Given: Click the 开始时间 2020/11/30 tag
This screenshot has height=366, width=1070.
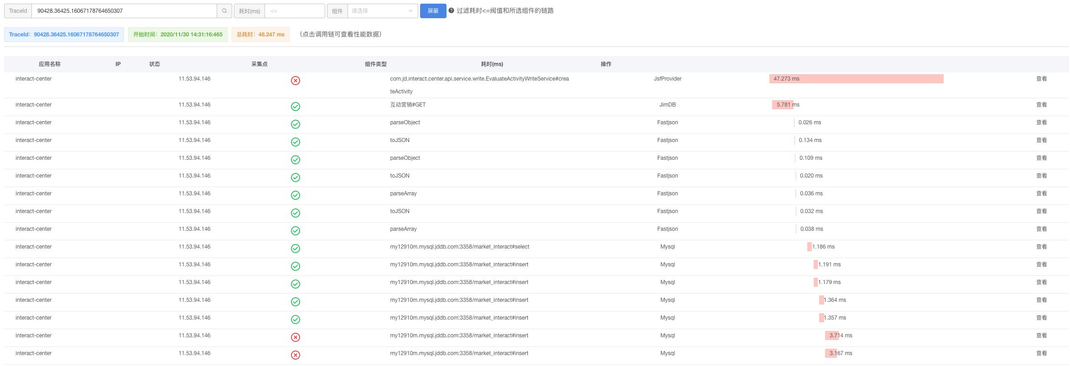Looking at the screenshot, I should (x=178, y=35).
